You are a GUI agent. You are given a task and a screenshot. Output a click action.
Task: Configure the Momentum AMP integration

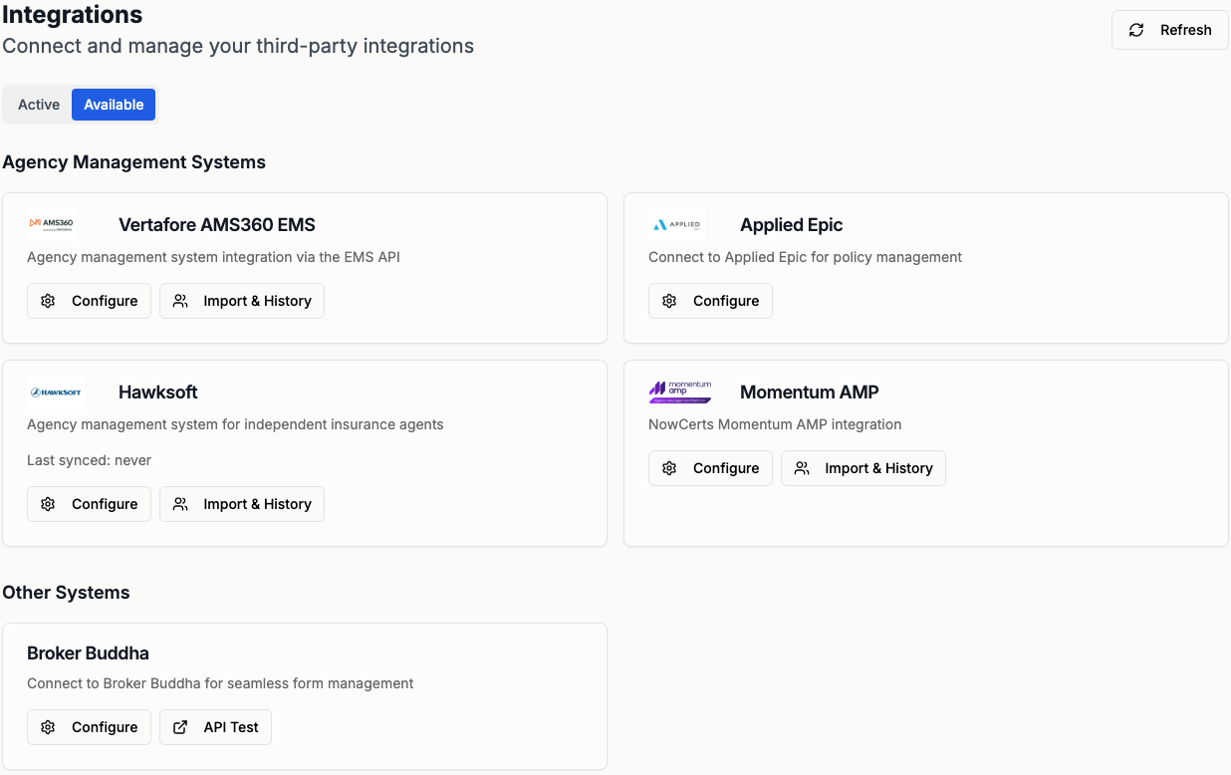point(710,468)
